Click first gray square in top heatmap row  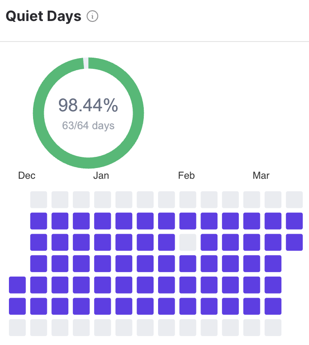pyautogui.click(x=39, y=199)
